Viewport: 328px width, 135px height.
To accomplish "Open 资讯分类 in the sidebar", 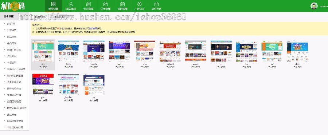I will pos(12,56).
